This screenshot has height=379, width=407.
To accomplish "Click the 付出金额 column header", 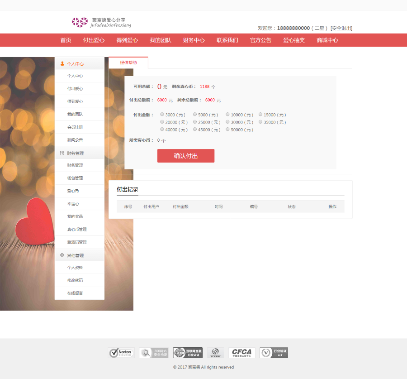I will 180,206.
